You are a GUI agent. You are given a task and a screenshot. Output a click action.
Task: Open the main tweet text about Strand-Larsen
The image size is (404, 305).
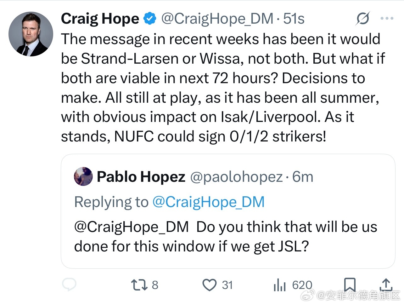223,88
